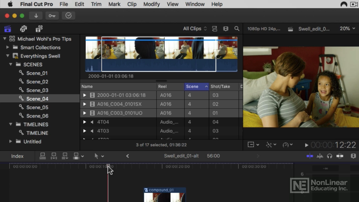Open the browser search magnifier
Image resolution: width=359 pixels, height=202 pixels.
(x=237, y=29)
